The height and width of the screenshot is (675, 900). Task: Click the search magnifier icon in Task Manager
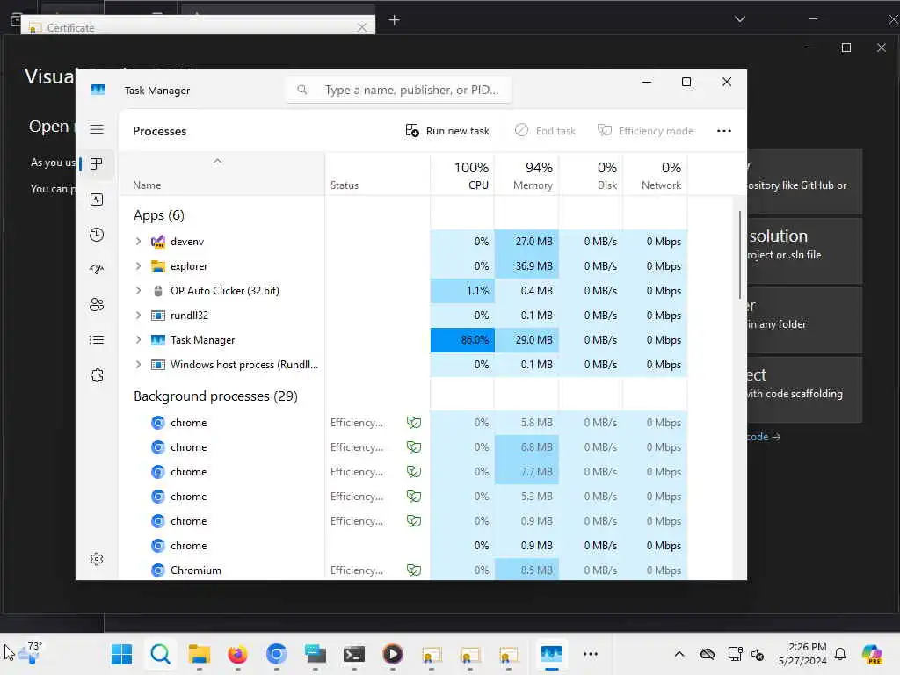pos(302,90)
